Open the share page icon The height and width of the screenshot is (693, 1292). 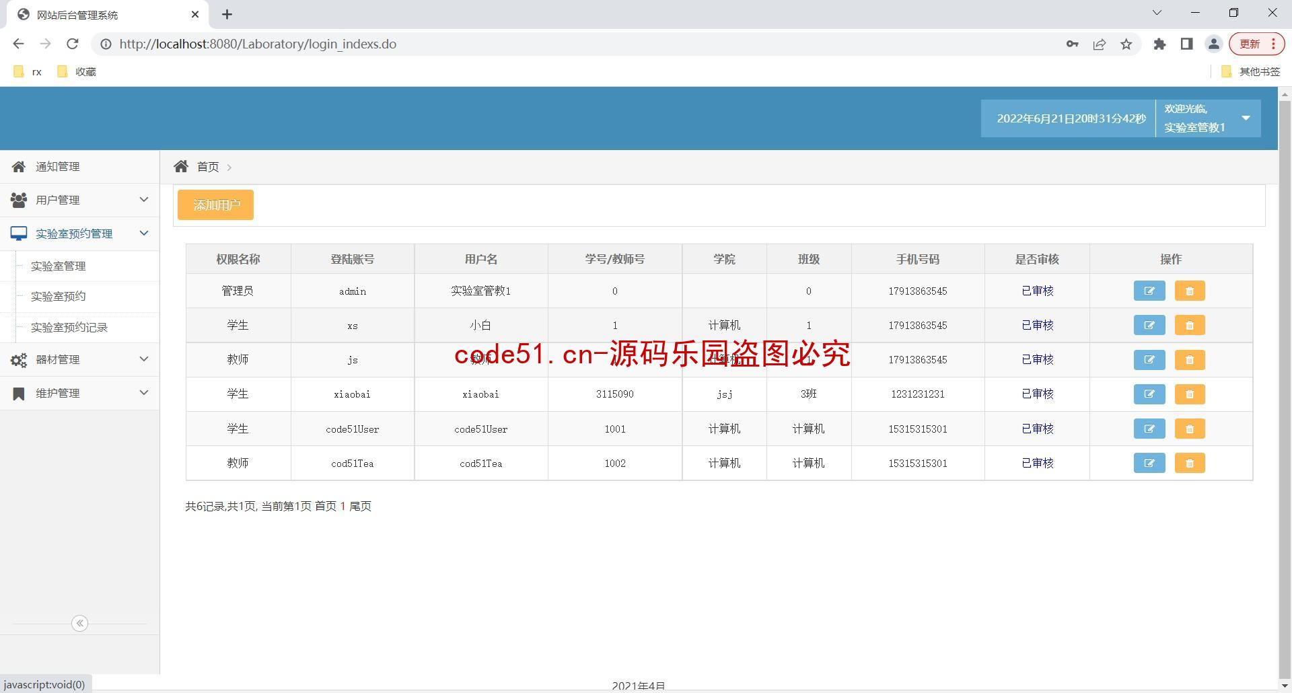pos(1099,44)
